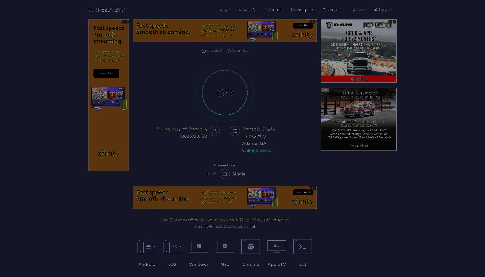Click AdChoices icon on left sidebar ad
This screenshot has width=485, height=277.
point(123,22)
